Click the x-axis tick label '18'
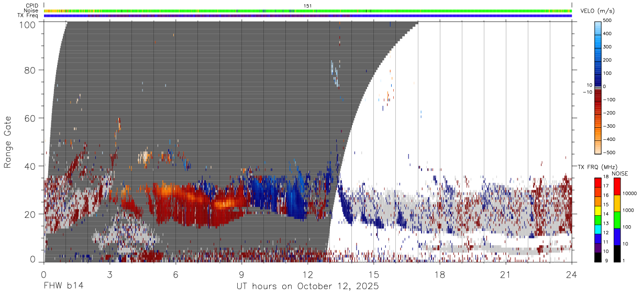The image size is (643, 297). (x=440, y=274)
